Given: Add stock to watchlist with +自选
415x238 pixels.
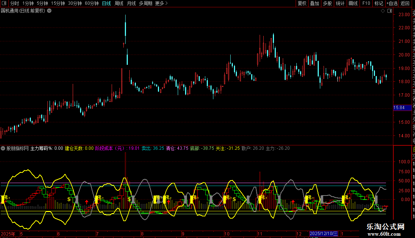Looking at the screenshot, I should coord(392,4).
